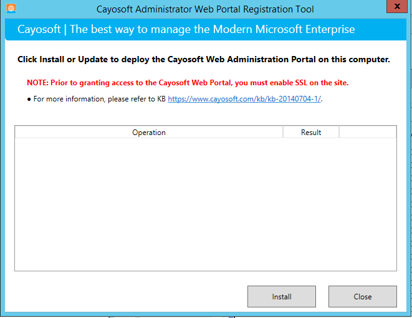Click 'Modern Microsoft Enterprise' in the banner
Viewport: 412px width, 318px height.
284,29
